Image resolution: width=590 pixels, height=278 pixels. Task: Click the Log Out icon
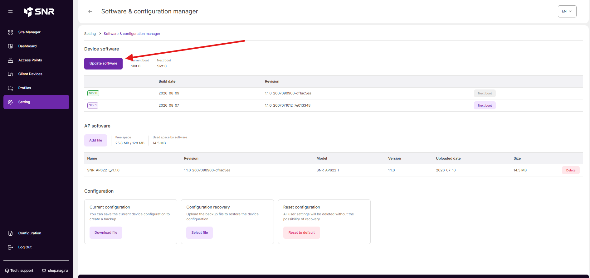(x=10, y=247)
